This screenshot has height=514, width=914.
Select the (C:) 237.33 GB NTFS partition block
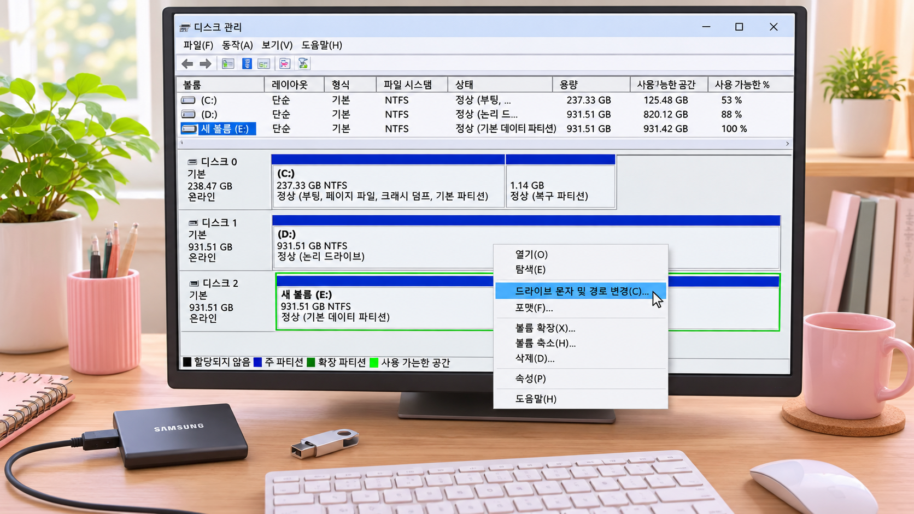point(388,181)
